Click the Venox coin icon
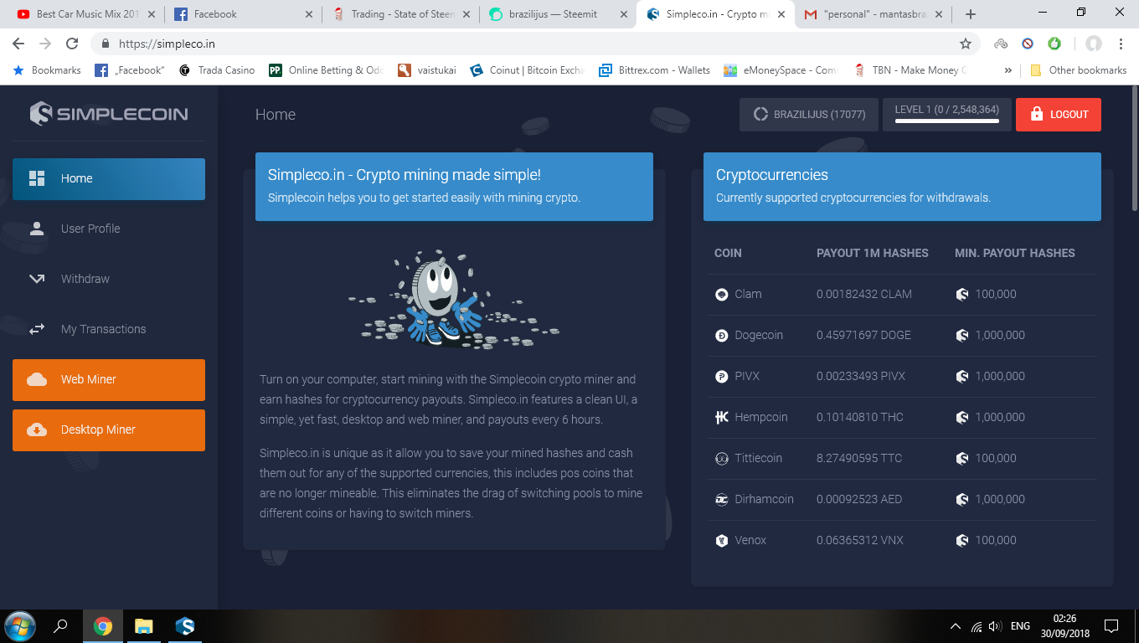Viewport: 1139px width, 643px height. [722, 540]
